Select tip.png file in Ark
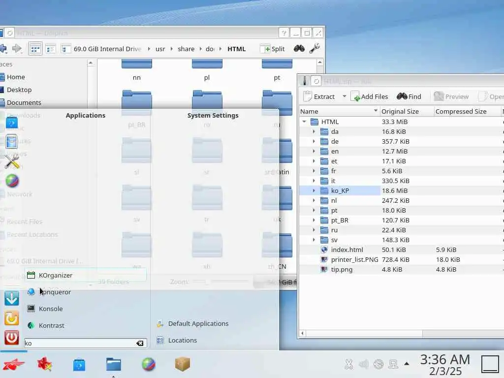The image size is (504, 378). coord(401,269)
